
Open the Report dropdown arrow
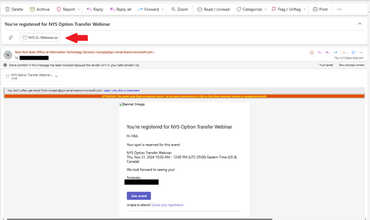coord(79,10)
